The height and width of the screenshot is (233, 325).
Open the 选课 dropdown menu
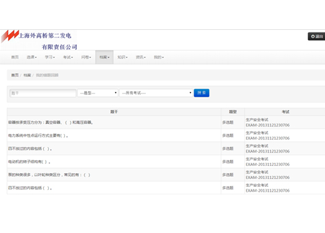tap(32, 57)
